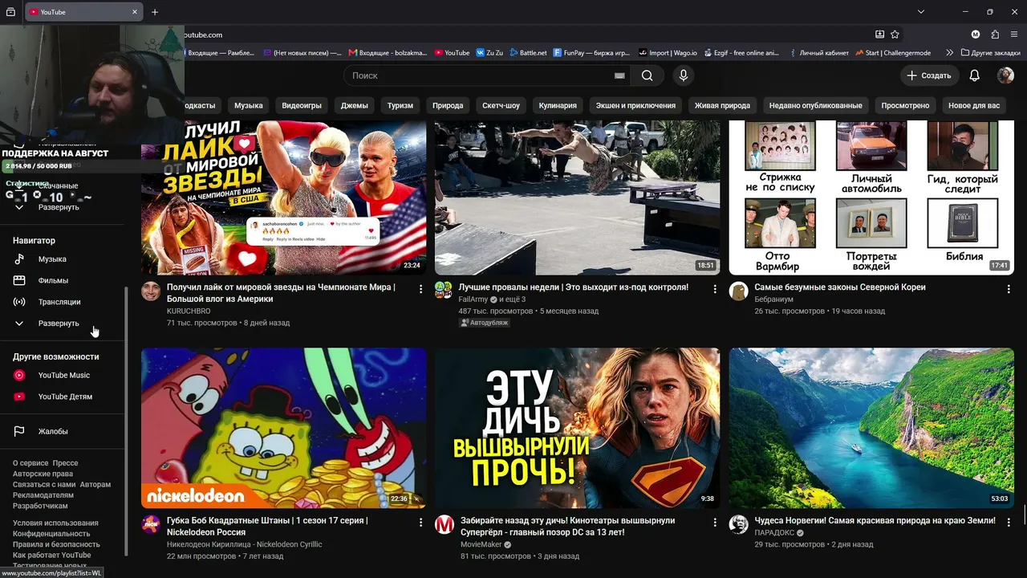Play the World Cup vlog thumbnail
1027x578 pixels.
point(283,197)
